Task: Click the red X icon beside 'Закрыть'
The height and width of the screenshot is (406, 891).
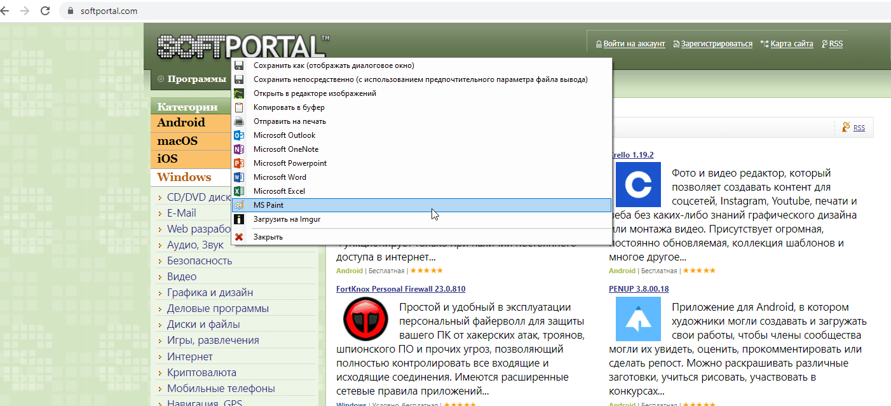Action: [x=239, y=237]
